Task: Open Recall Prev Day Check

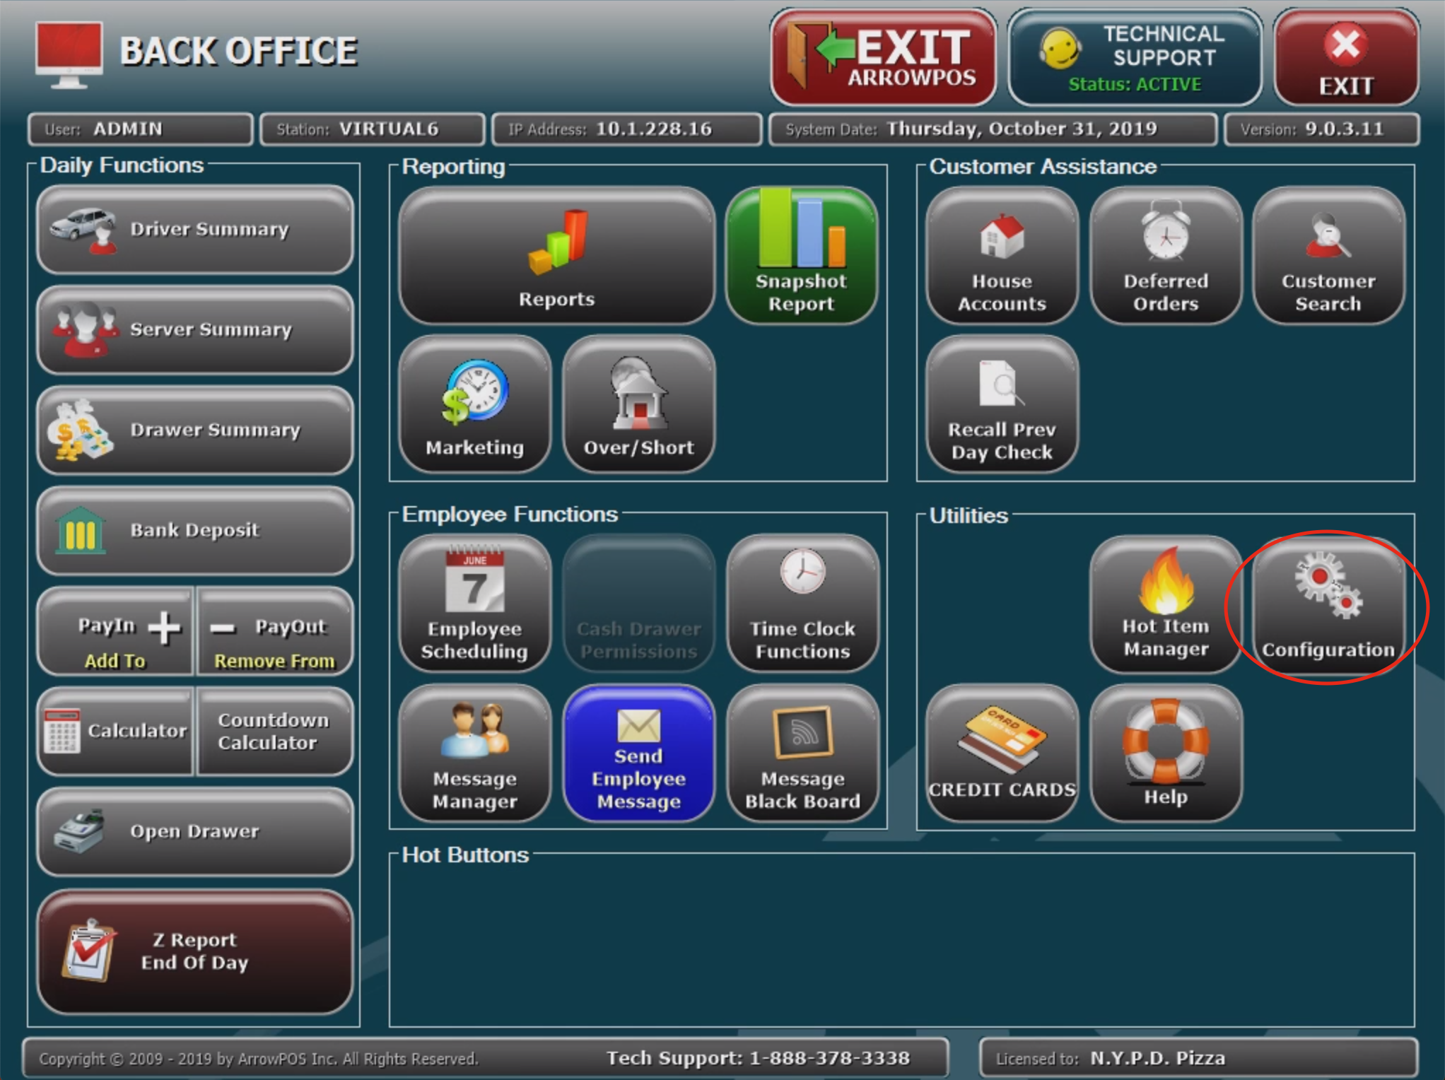Action: pyautogui.click(x=1002, y=404)
